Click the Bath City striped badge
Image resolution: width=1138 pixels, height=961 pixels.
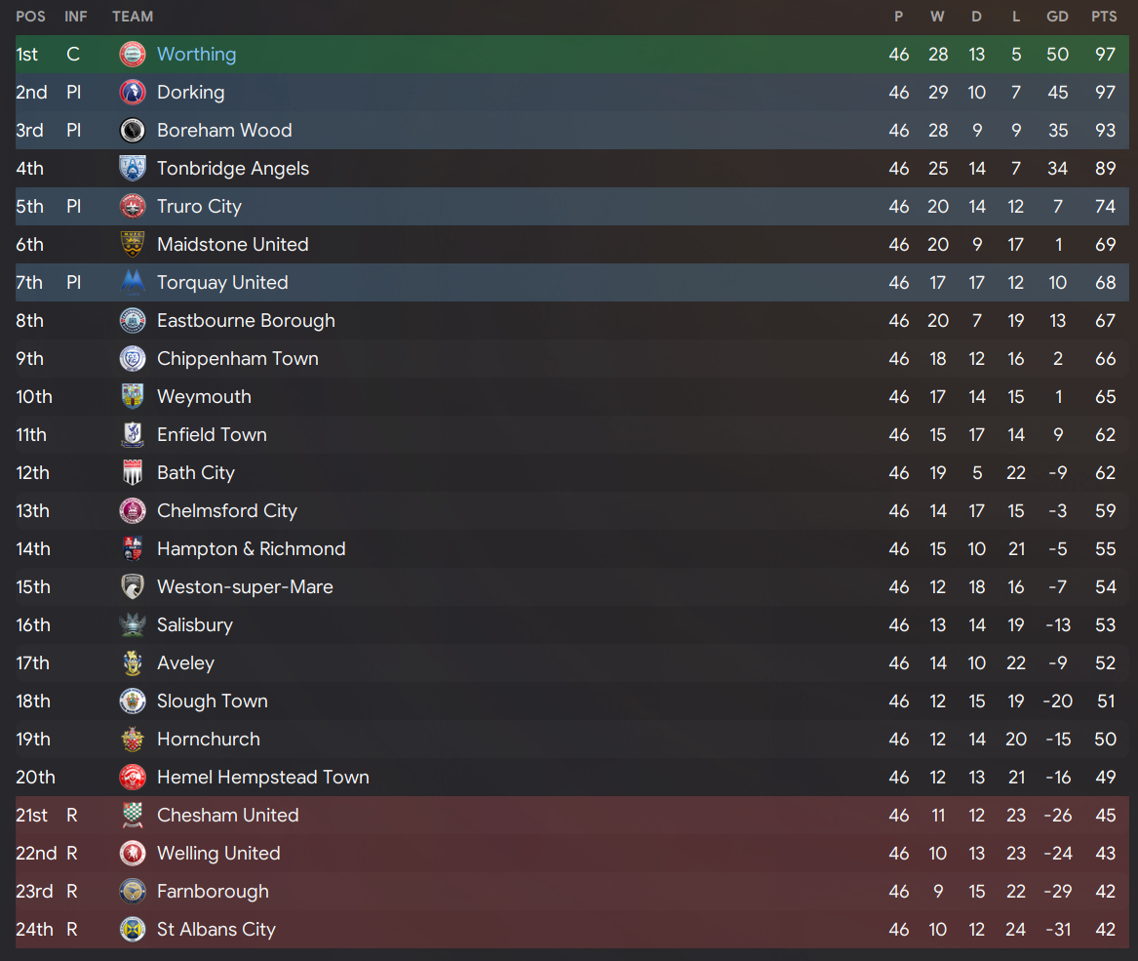click(x=132, y=473)
